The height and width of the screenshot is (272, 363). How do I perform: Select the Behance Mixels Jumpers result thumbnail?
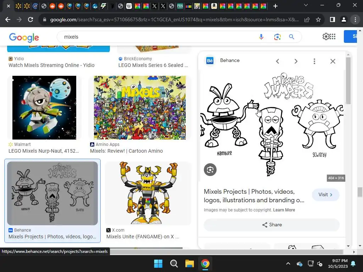[52, 193]
